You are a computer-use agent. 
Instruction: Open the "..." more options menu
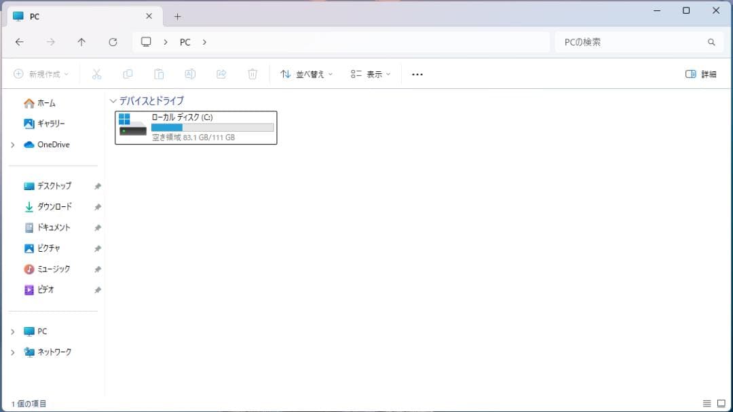tap(417, 73)
